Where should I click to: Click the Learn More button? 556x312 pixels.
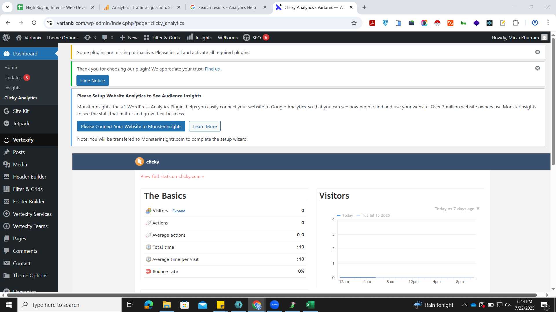coord(205,126)
